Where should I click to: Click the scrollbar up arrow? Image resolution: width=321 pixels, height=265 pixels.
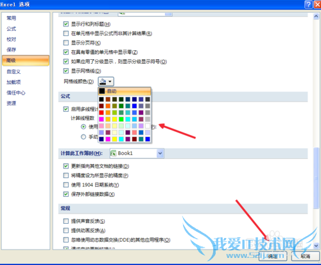pos(316,17)
